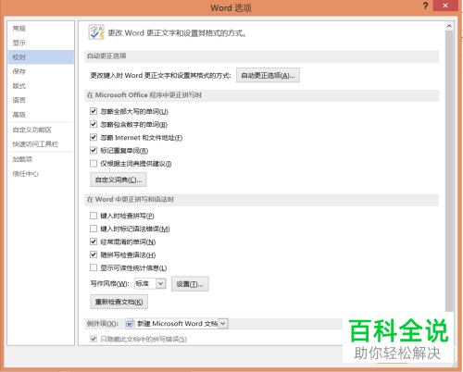Toggle 忽略包含数字的单词 checkbox
463x372 pixels.
[94, 124]
